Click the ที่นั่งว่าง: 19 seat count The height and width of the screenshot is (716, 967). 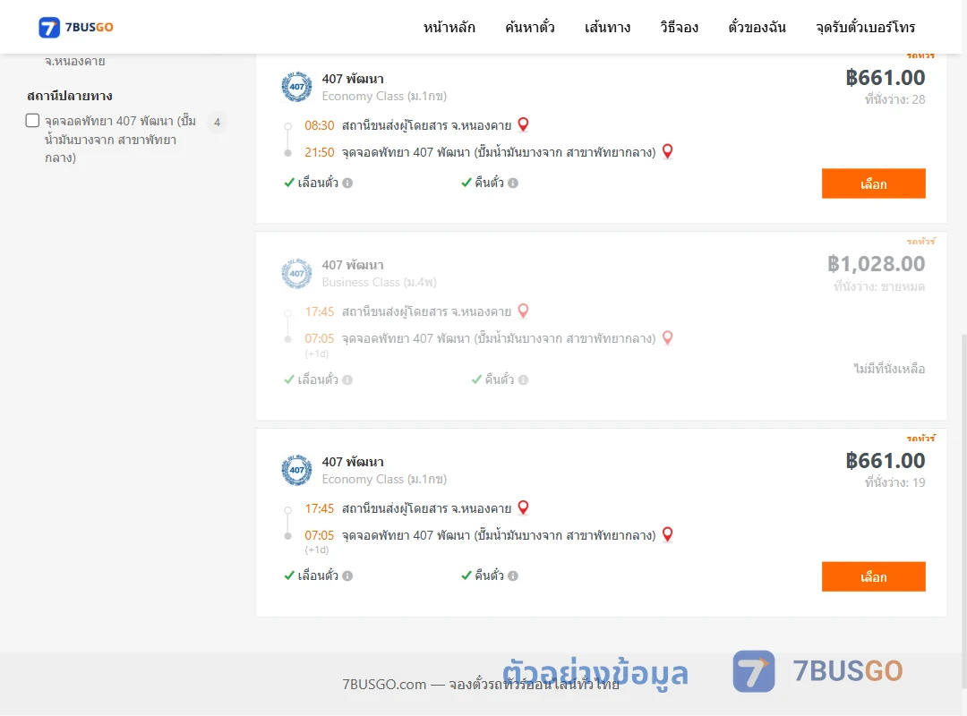click(x=894, y=482)
